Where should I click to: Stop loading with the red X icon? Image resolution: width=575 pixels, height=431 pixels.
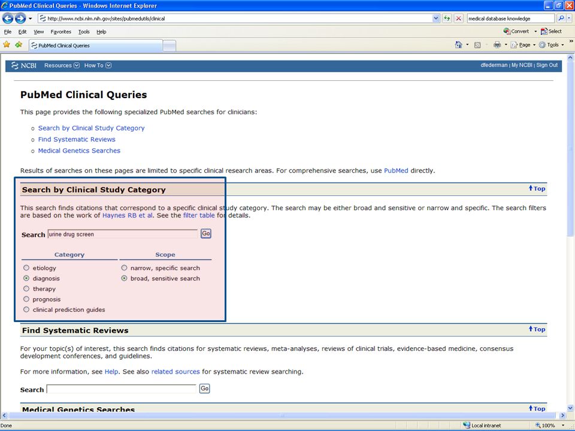click(458, 19)
